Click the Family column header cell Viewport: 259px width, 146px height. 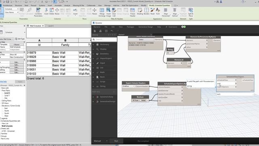coord(65,45)
